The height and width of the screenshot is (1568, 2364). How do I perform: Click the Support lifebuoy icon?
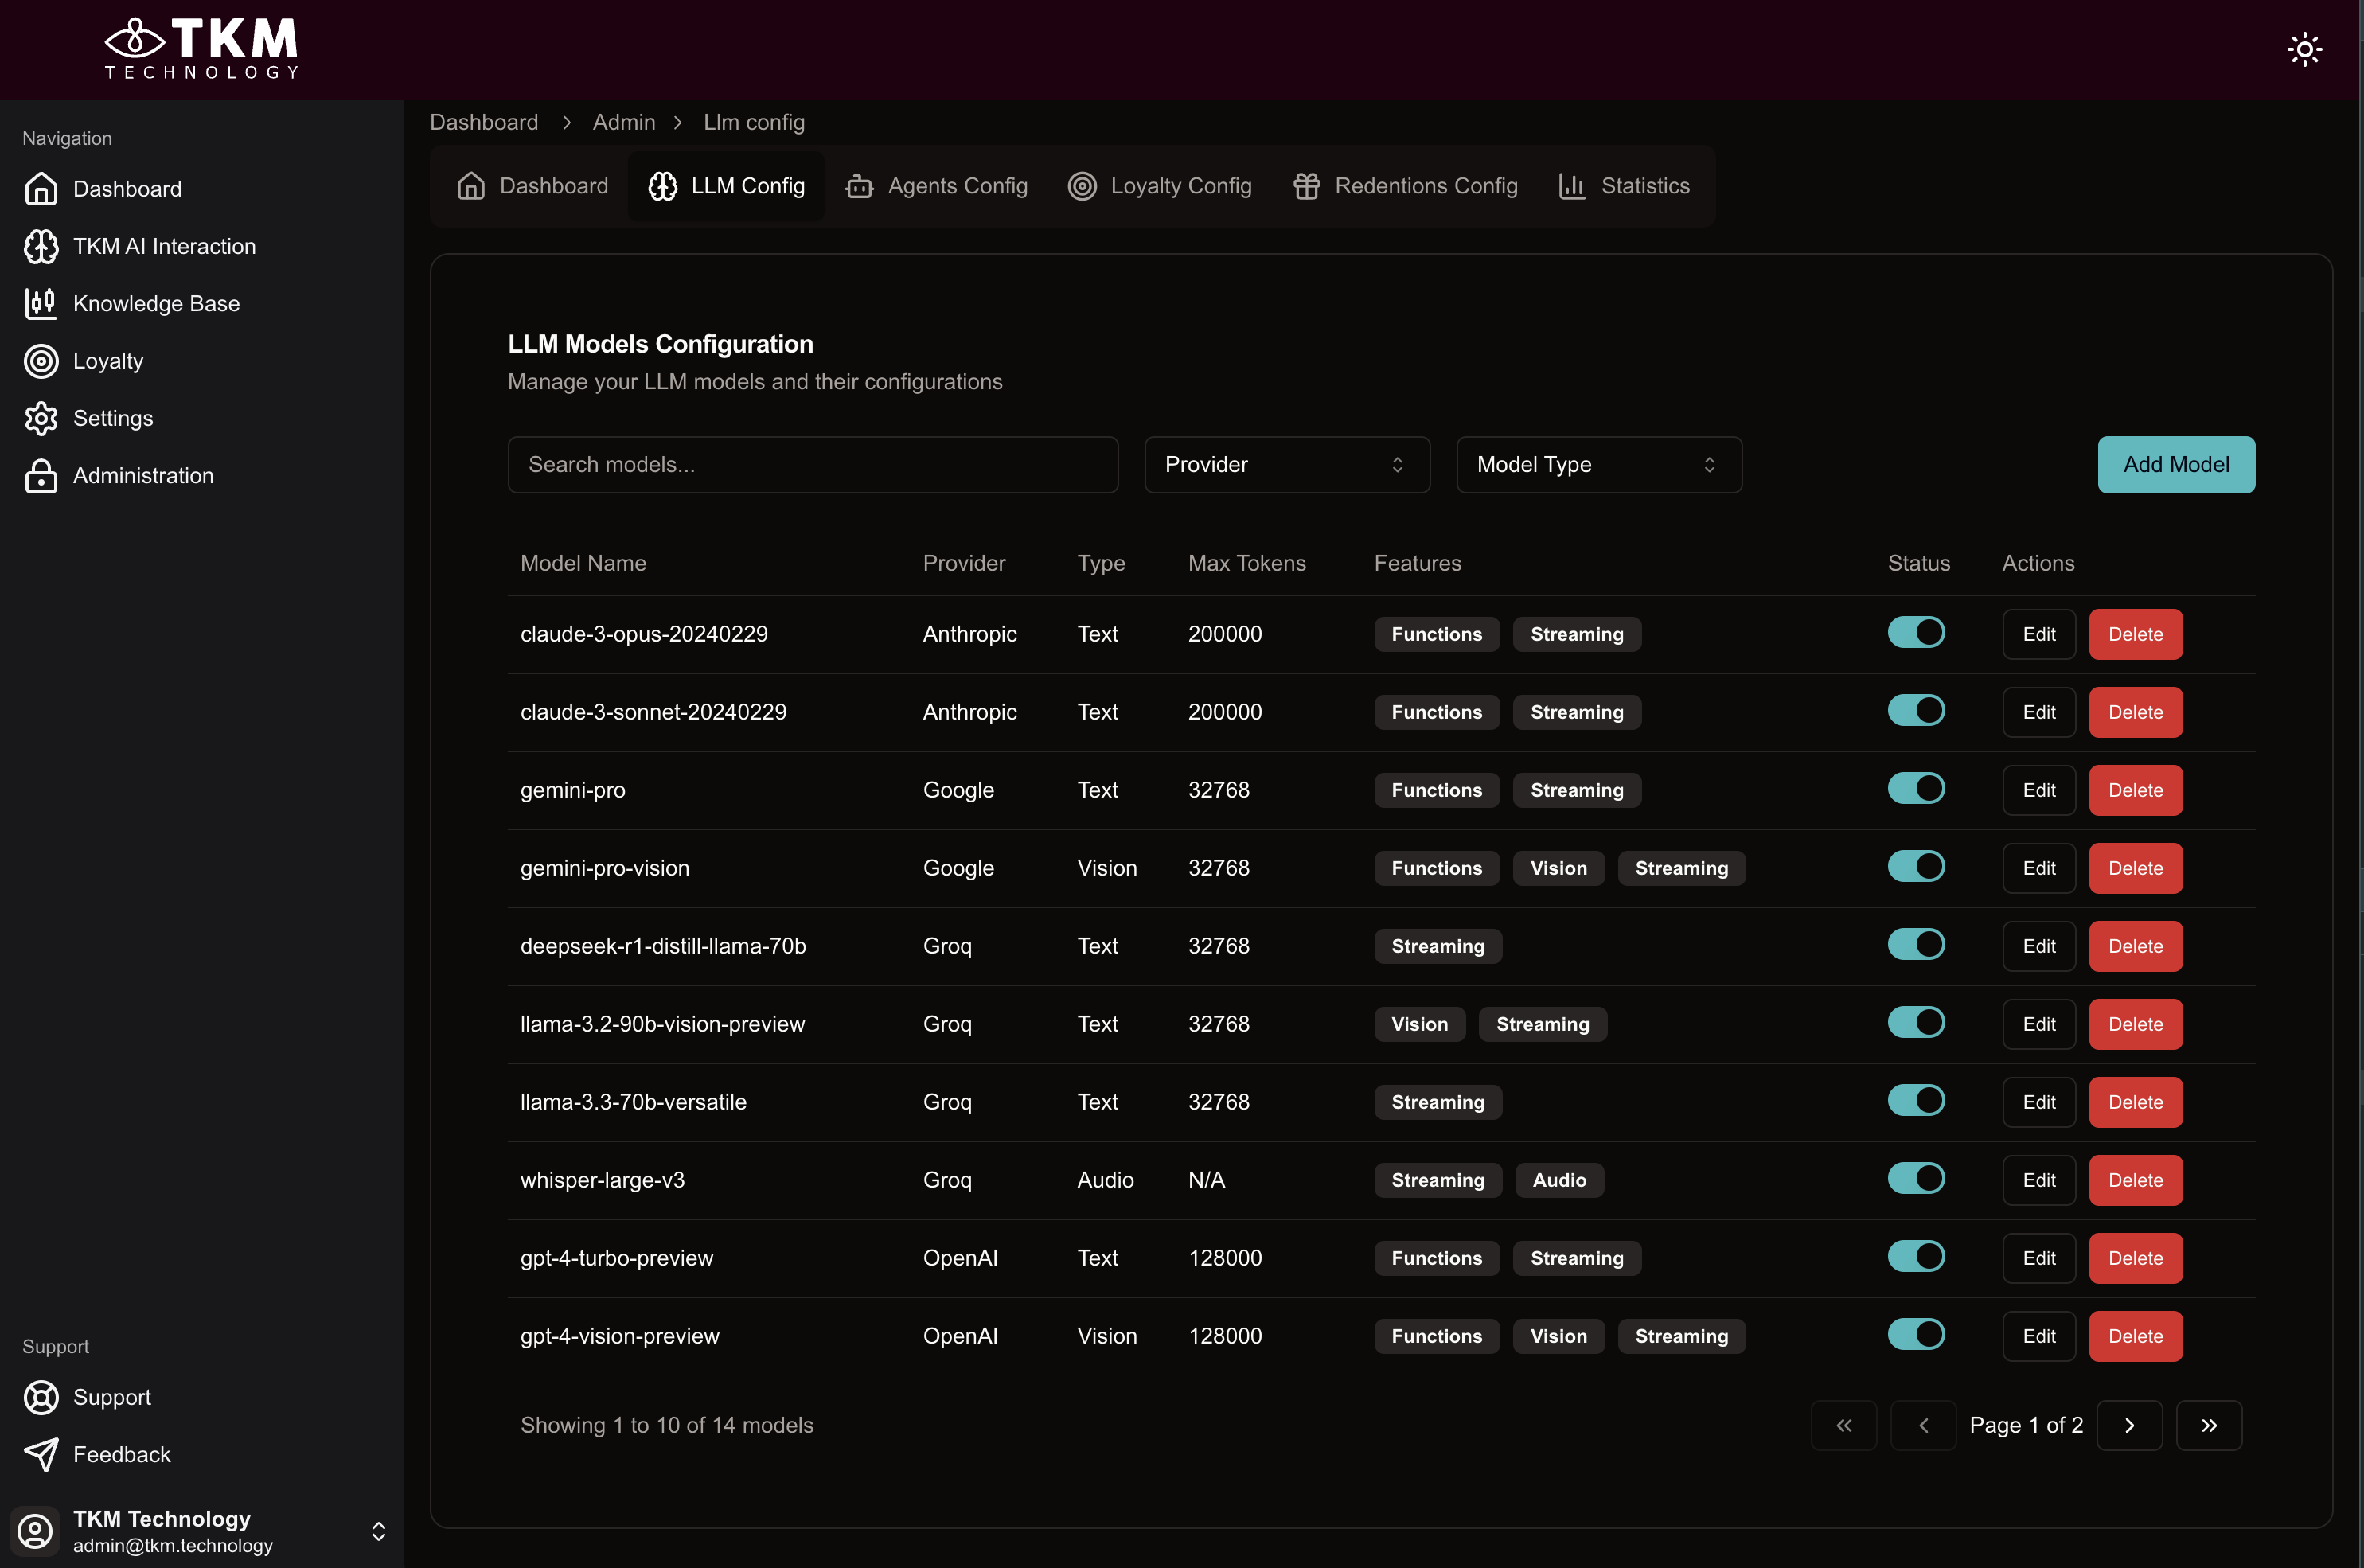(x=41, y=1397)
